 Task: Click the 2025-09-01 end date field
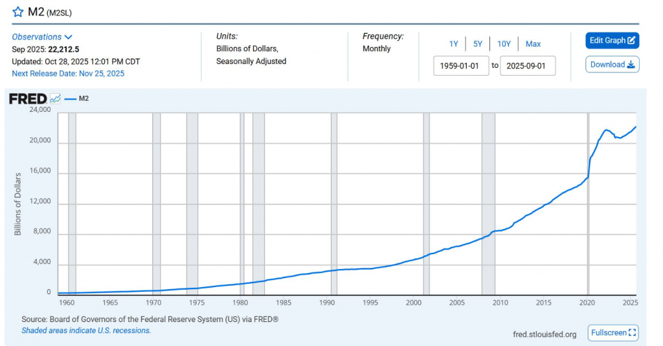(x=528, y=65)
